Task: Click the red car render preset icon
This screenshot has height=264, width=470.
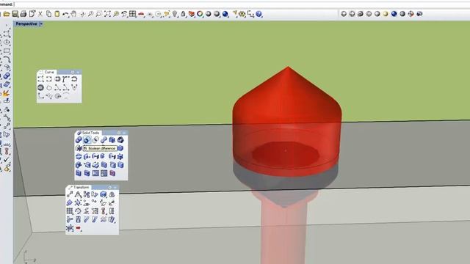Action: point(141,14)
